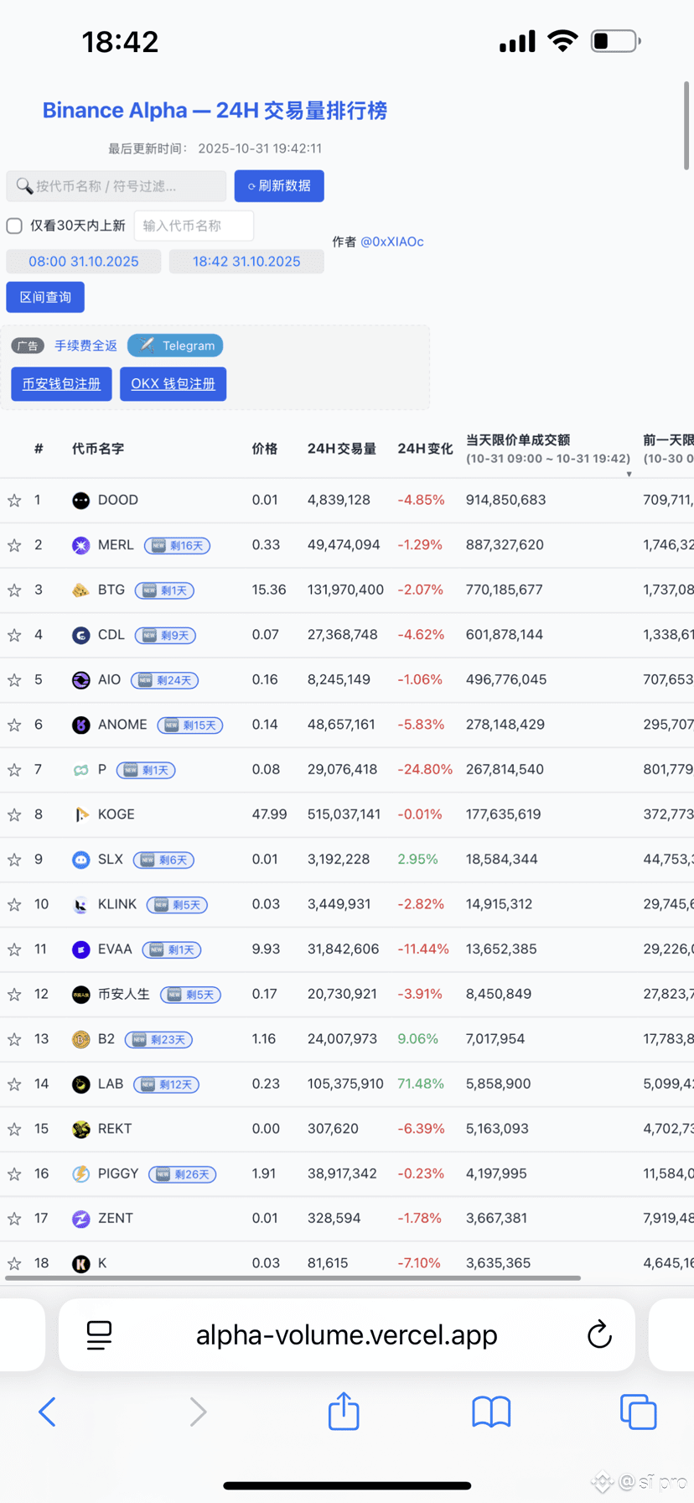Image resolution: width=694 pixels, height=1503 pixels.
Task: Star the DOOD row as favorite
Action: coord(14,501)
